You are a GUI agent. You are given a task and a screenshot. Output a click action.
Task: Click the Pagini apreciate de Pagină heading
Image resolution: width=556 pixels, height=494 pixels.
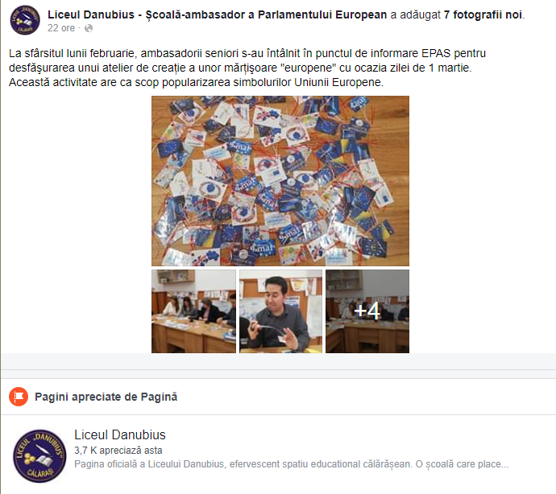106,397
